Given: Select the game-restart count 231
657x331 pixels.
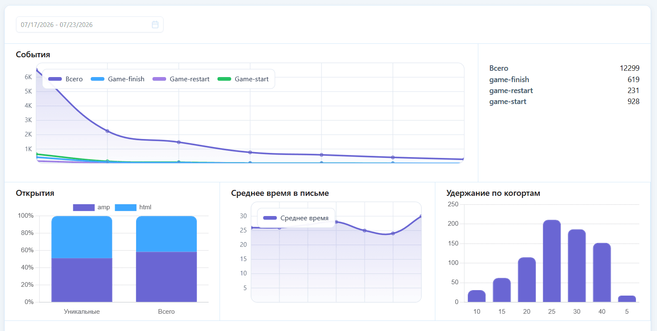Looking at the screenshot, I should point(633,91).
